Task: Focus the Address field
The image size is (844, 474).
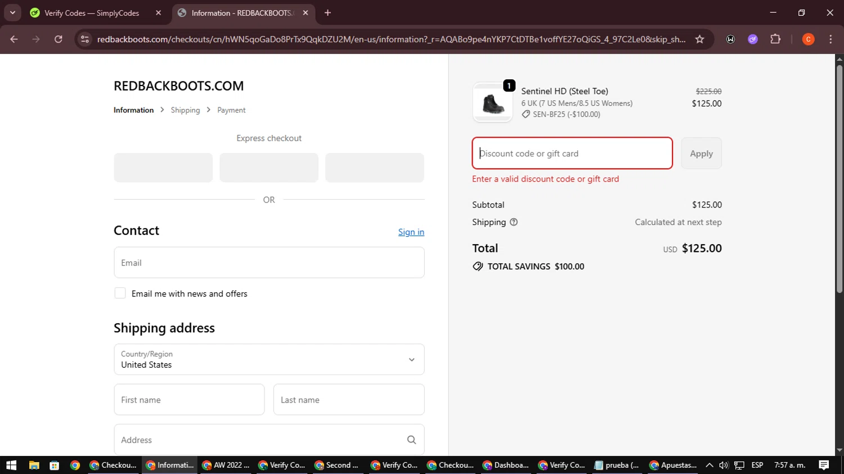Action: click(x=269, y=440)
